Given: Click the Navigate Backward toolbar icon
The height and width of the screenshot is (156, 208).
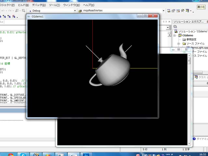Looking at the screenshot, I should point(17,11).
